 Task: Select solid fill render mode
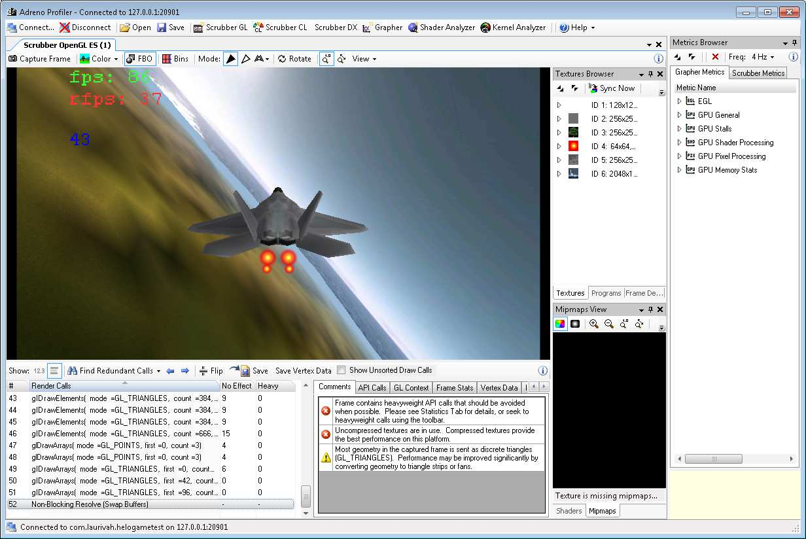point(230,59)
